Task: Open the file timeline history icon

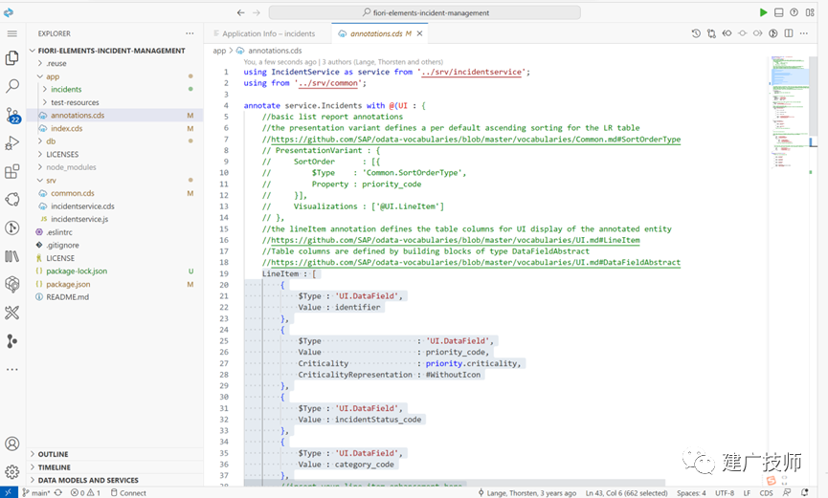Action: point(696,33)
